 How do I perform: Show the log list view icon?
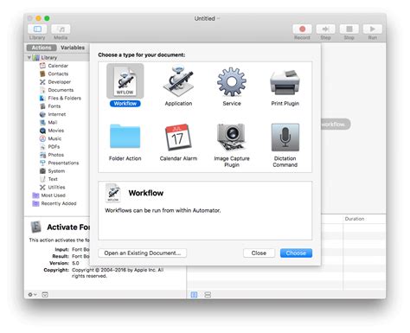click(x=194, y=294)
